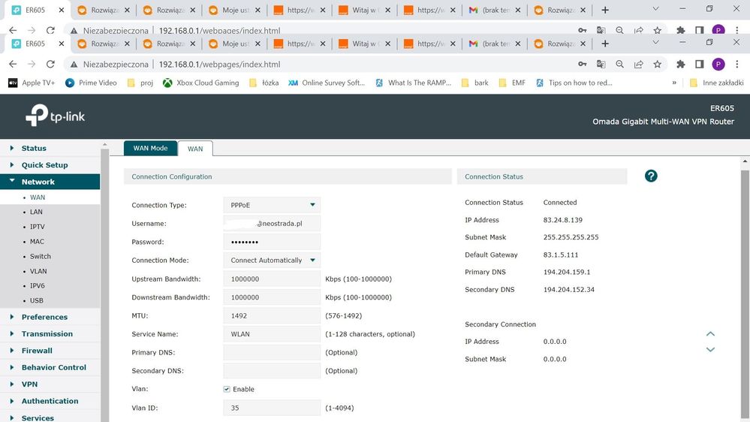Click the help question mark icon
Screen dimensions: 750x422
tap(651, 176)
